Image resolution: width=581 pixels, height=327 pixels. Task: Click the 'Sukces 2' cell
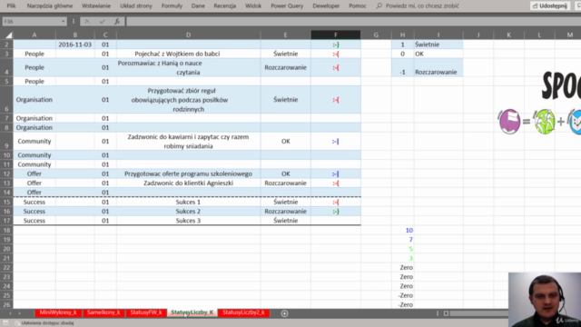pyautogui.click(x=188, y=212)
